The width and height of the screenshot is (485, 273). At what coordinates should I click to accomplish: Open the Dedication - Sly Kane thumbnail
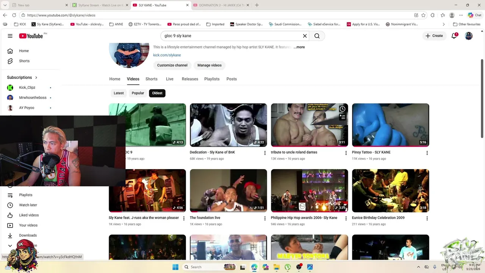[x=228, y=125]
